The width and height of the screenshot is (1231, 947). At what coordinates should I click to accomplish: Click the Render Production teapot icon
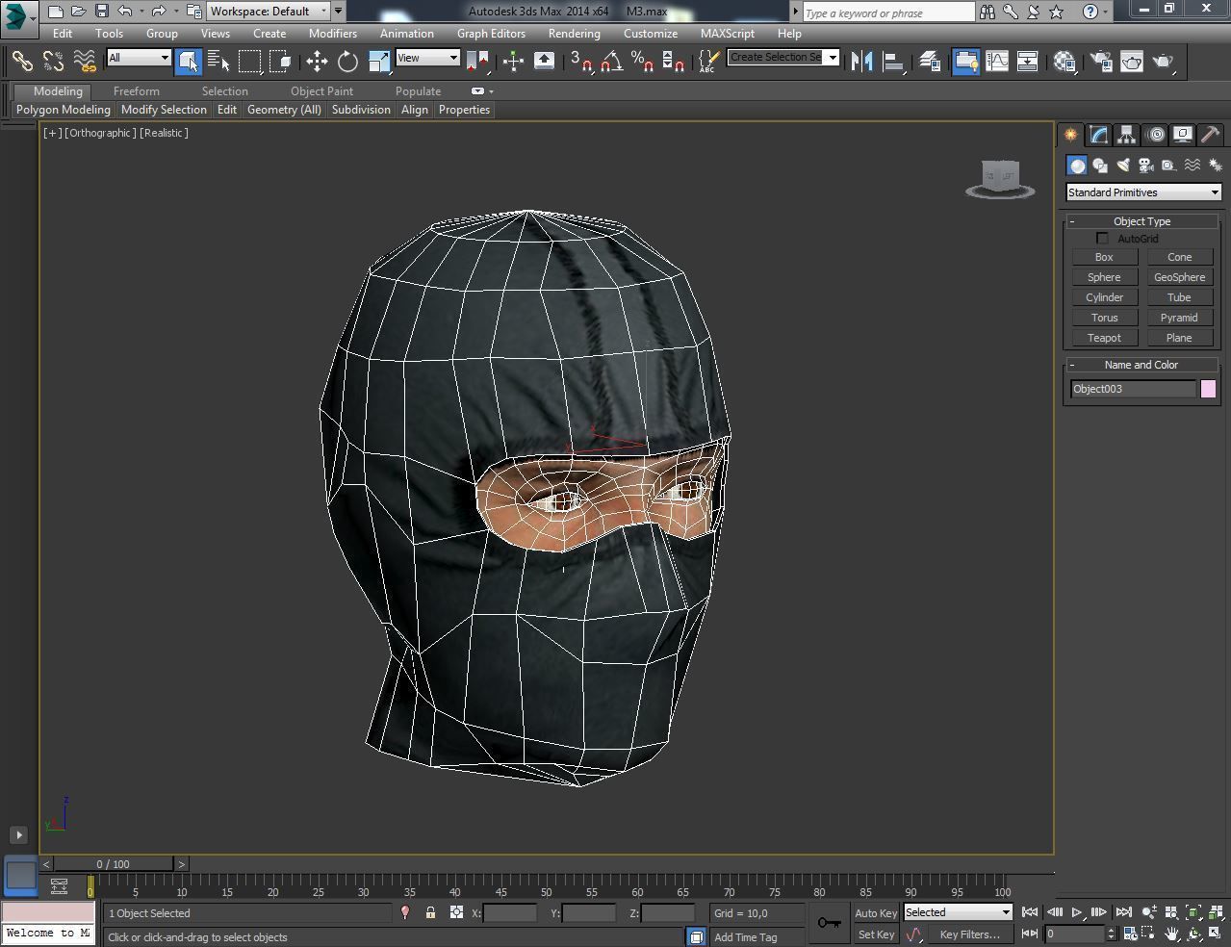click(x=1164, y=62)
